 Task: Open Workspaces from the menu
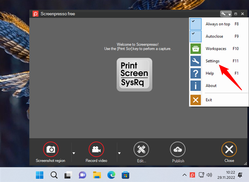216,49
